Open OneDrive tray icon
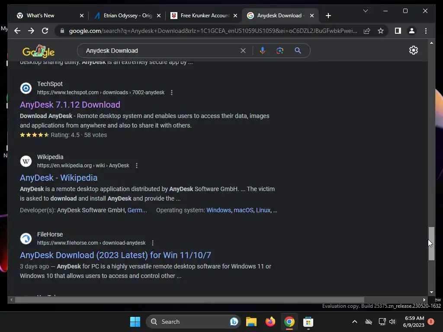443x332 pixels. tap(369, 322)
